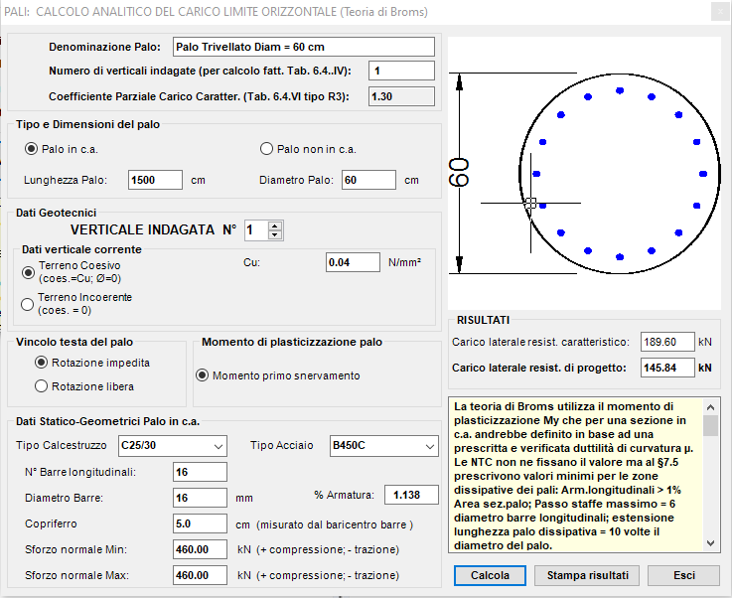
Task: Click the pile cross-section drawing
Action: (x=584, y=173)
